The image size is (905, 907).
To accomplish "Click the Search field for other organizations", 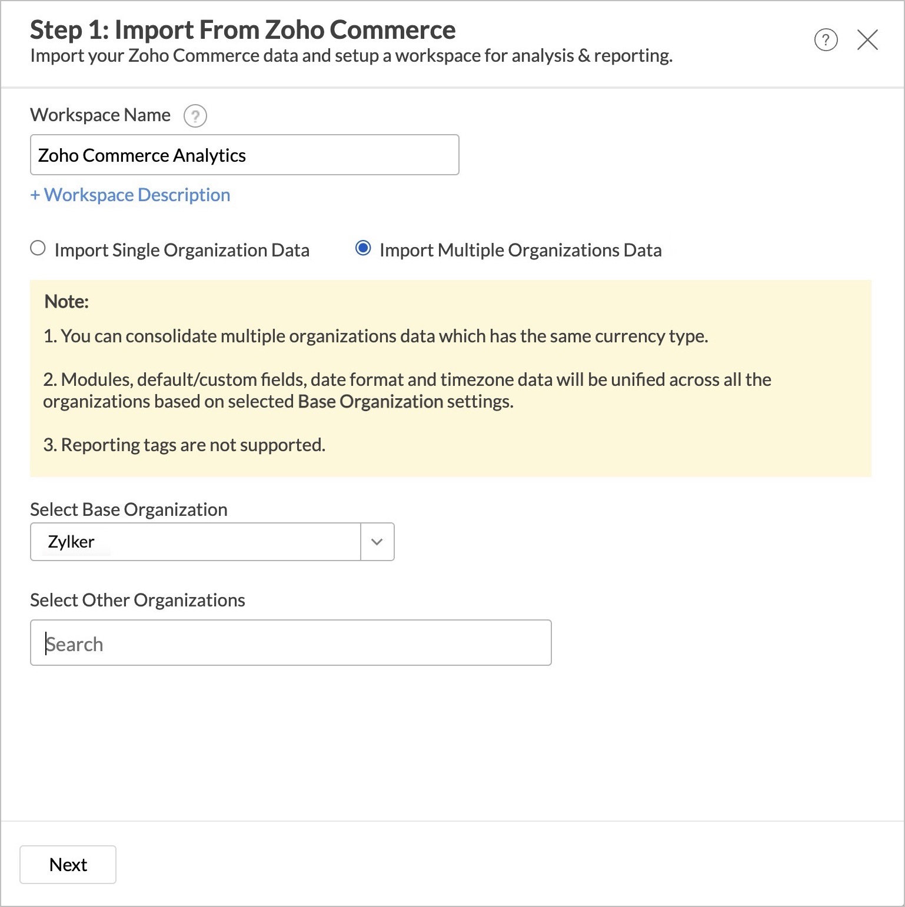I will [291, 643].
